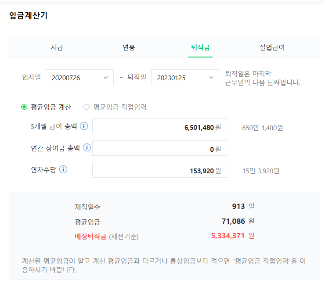Viewport: 325px width, 283px height.
Task: Click the 평균임금 71,086 result value
Action: [233, 221]
